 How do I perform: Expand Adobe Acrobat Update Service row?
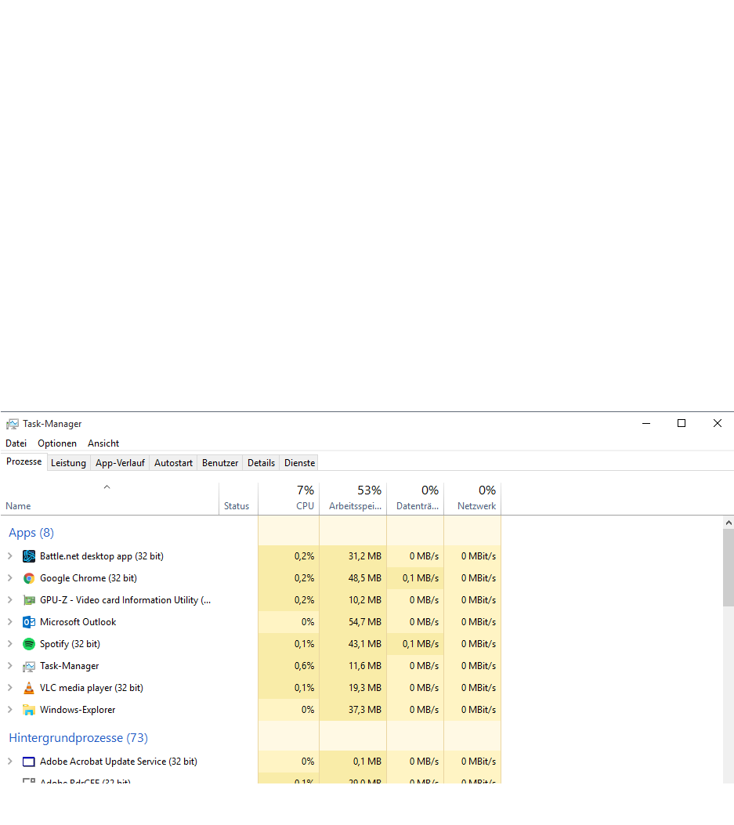pos(9,762)
